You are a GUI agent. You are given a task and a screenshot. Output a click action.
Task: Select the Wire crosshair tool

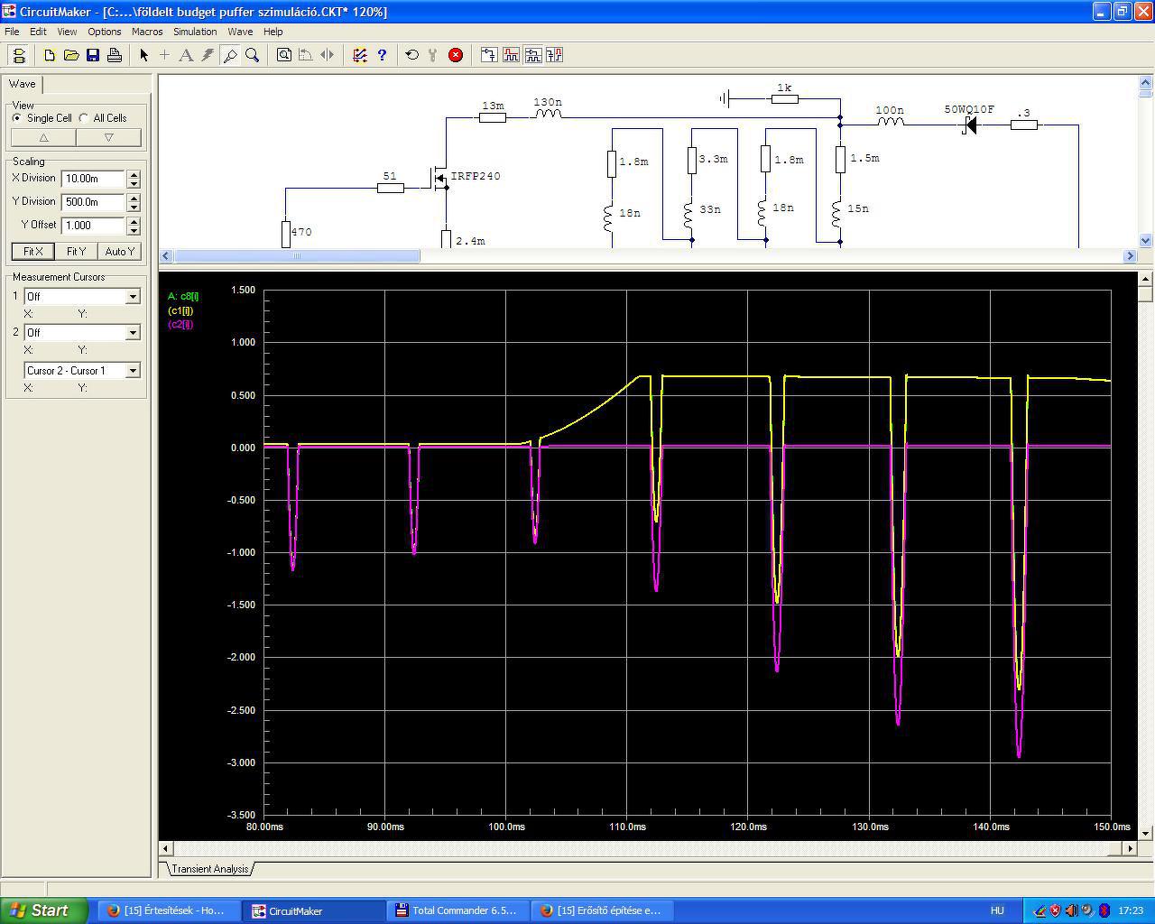(x=164, y=55)
